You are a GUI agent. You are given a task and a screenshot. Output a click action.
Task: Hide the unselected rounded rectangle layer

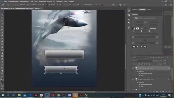133,79
